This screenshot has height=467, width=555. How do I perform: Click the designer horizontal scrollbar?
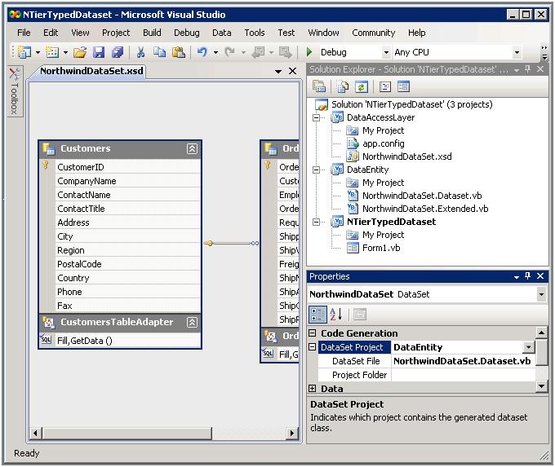tap(163, 432)
